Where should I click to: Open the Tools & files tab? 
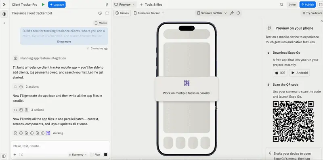tap(151, 4)
